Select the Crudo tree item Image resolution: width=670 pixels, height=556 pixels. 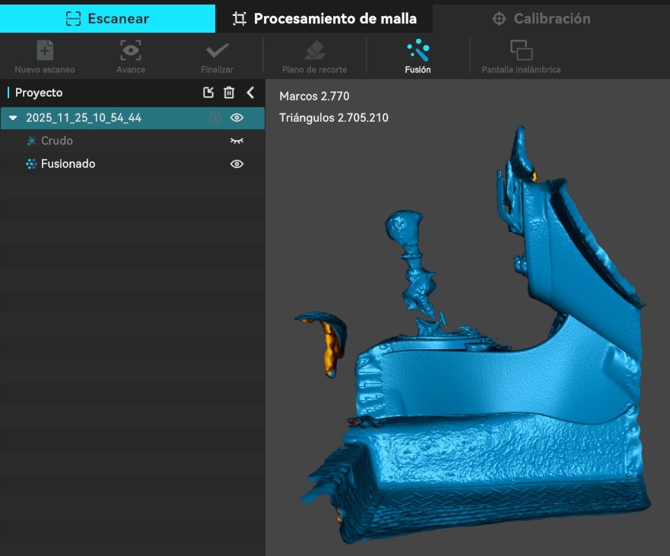point(57,141)
